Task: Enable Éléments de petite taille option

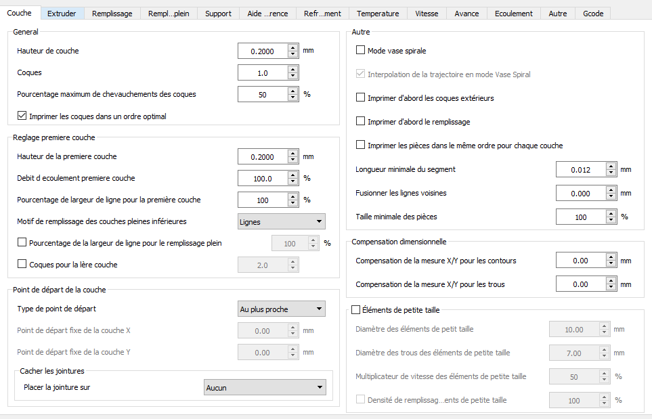Action: click(x=356, y=310)
